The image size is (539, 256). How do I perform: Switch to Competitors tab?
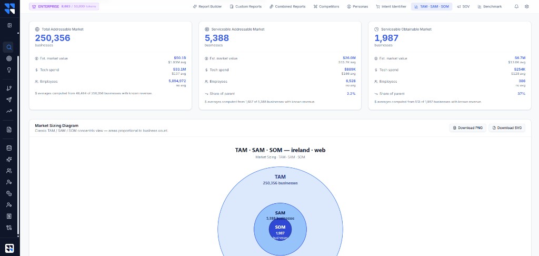pos(326,6)
